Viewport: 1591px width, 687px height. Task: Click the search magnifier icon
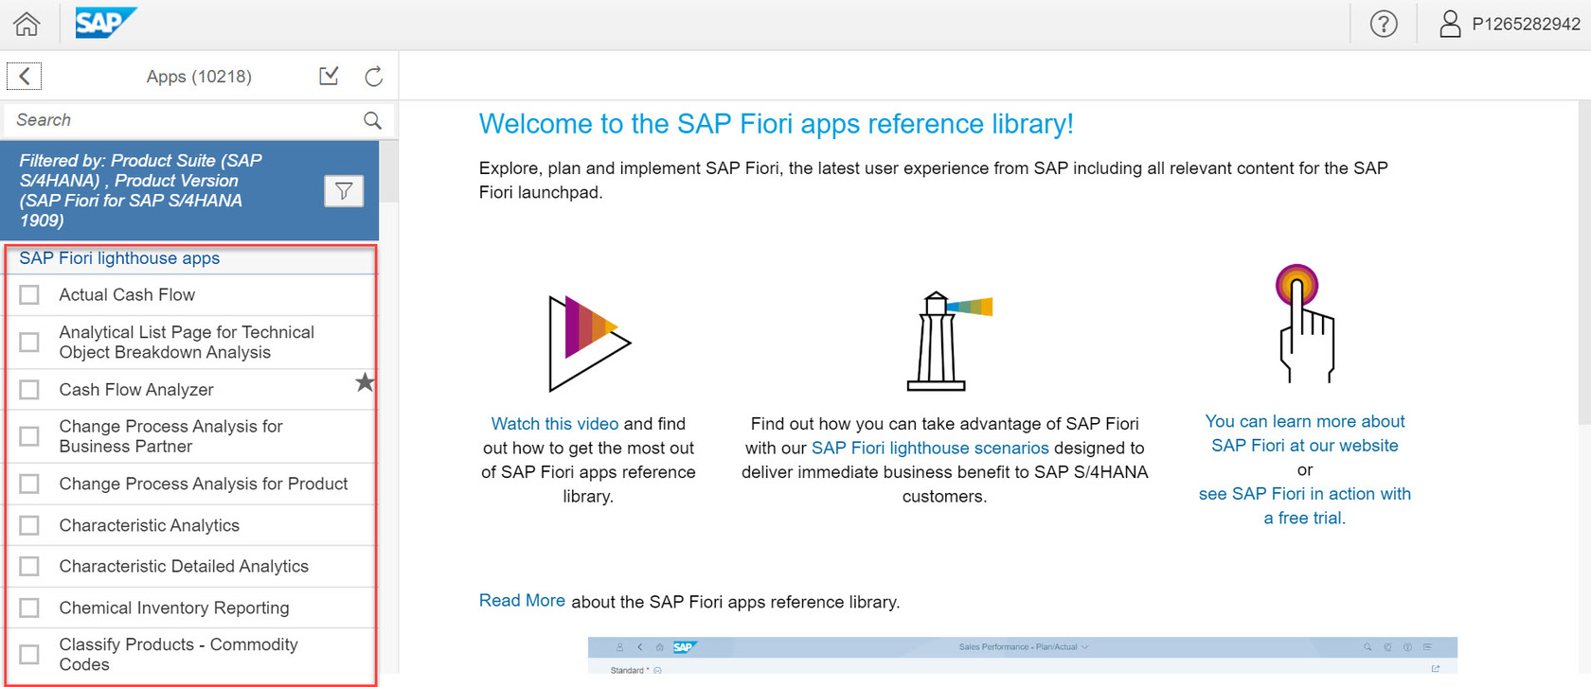[x=372, y=120]
